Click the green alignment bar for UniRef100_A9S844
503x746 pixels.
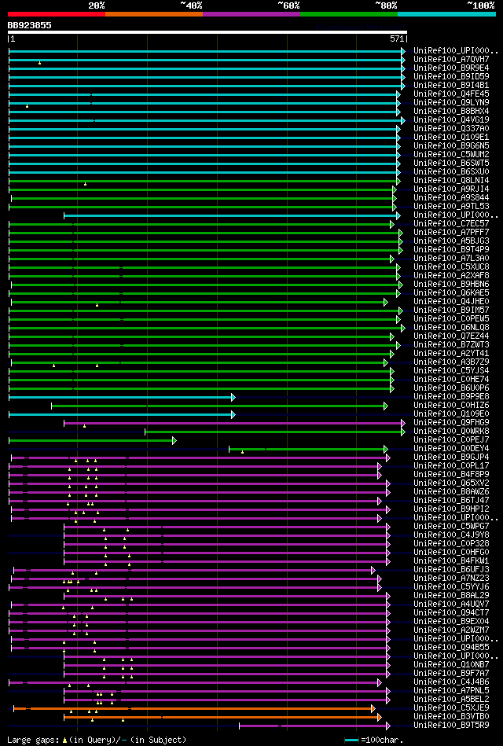202,198
